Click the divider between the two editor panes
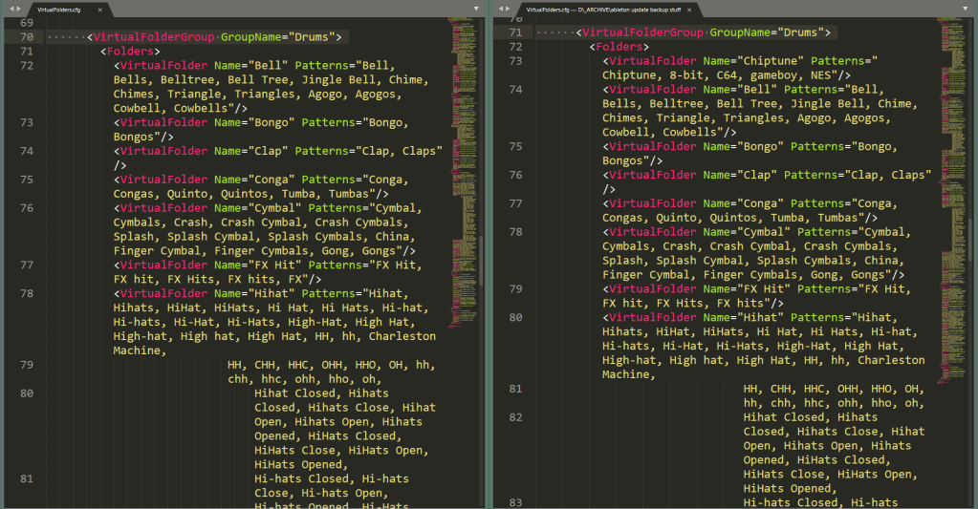 tap(488, 258)
